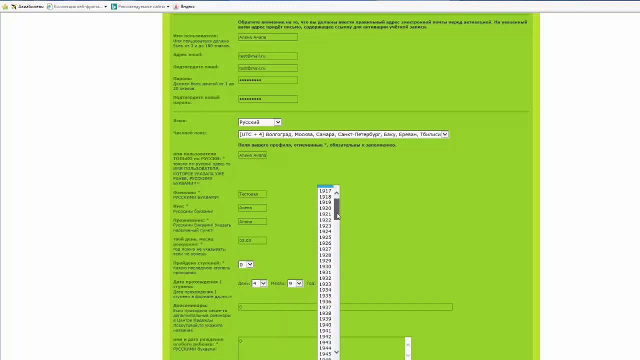Click the Пароль field
640x360 pixels.
click(268, 80)
